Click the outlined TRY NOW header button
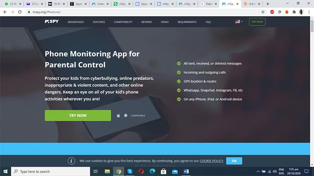 257,22
